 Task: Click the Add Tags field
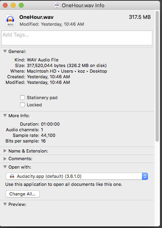click(77, 38)
